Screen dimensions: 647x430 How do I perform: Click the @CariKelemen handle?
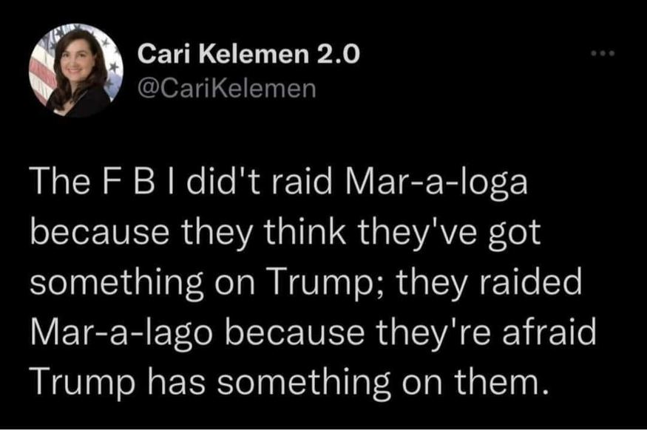pos(227,89)
